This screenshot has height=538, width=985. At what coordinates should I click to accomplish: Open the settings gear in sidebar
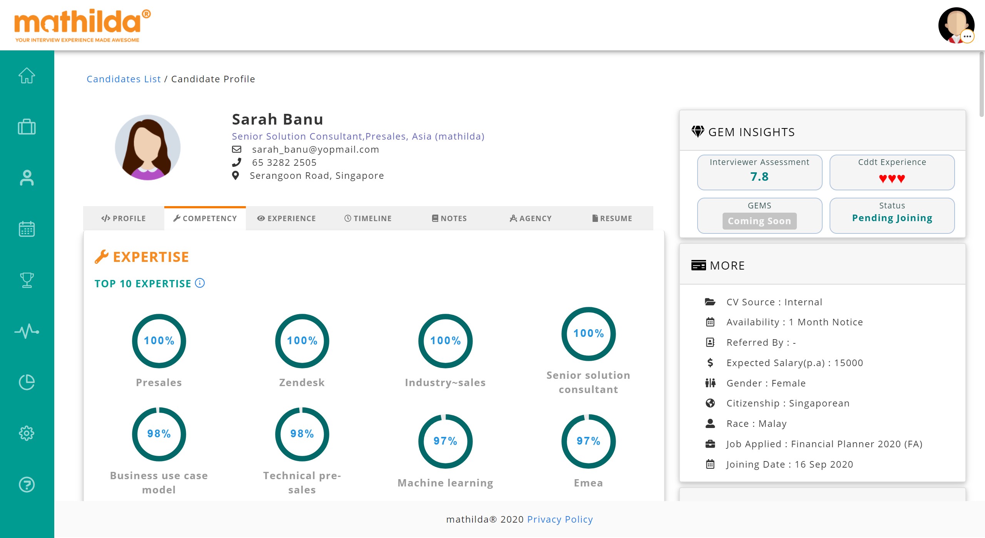click(x=27, y=433)
